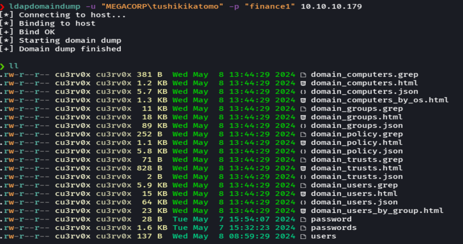The image size is (463, 244).
Task: Click the 'Binding to host' line
Action: pos(47,23)
